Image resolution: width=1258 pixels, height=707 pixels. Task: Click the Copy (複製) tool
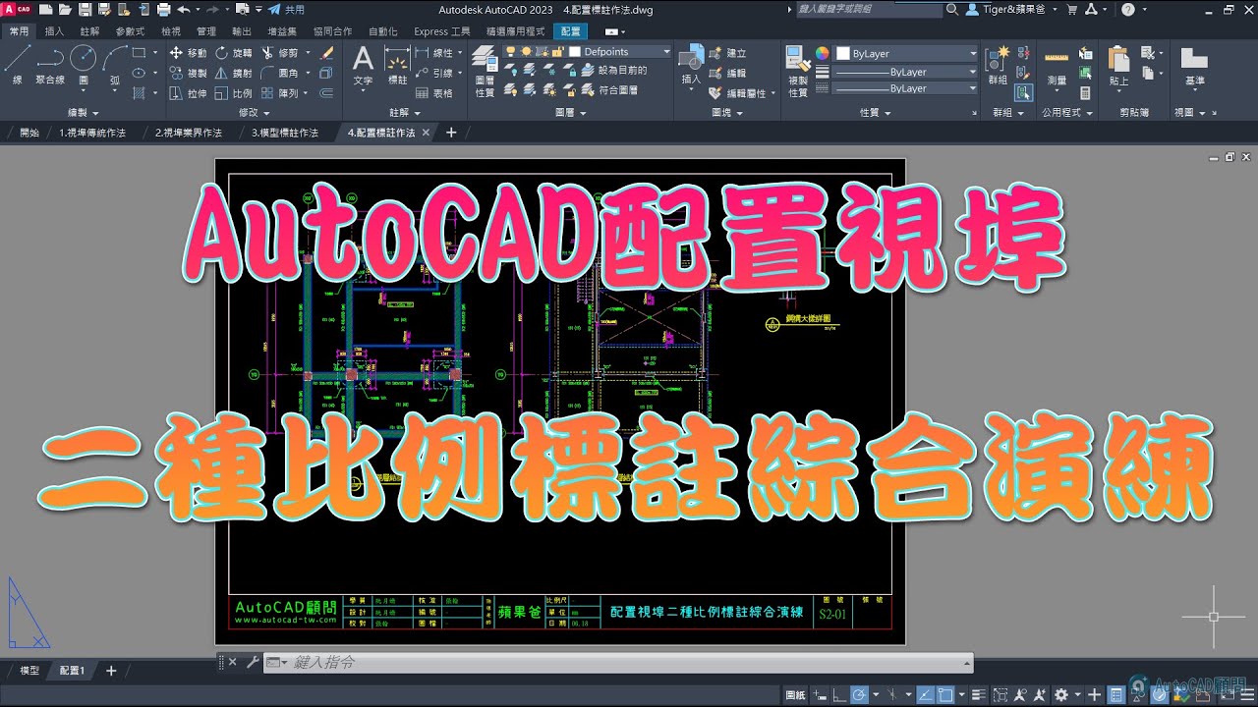(x=188, y=73)
